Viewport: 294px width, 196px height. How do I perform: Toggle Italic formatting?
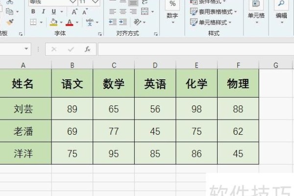(x=43, y=11)
